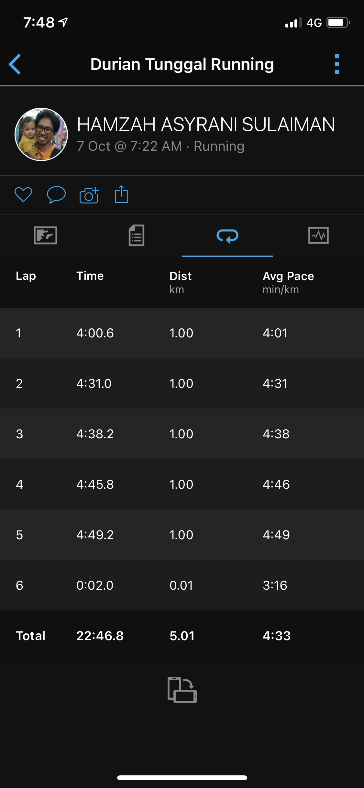Like the activity with heart icon
The width and height of the screenshot is (364, 788).
(x=23, y=195)
